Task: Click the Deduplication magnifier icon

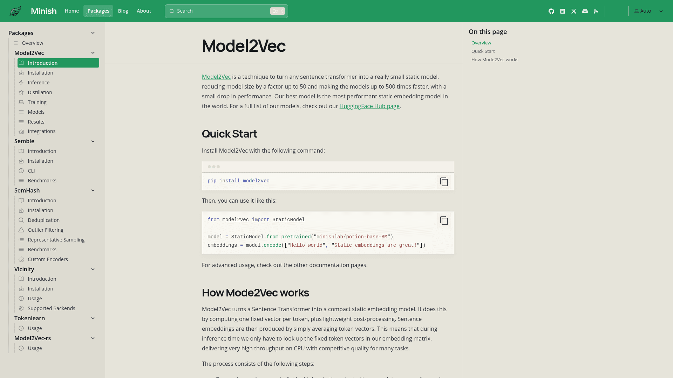Action: (21, 220)
